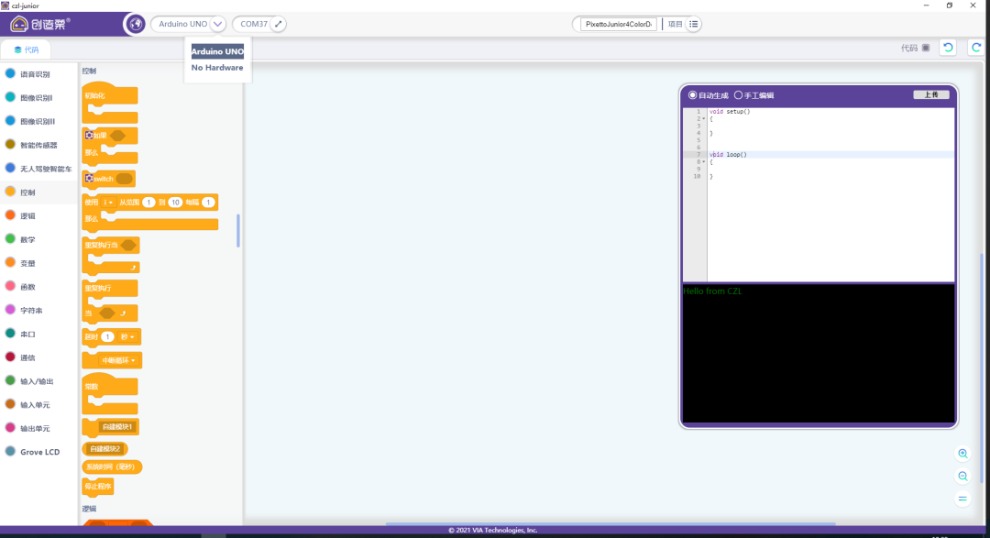Viewport: 990px width, 538px height.
Task: Click the redo arrow icon
Action: click(x=976, y=48)
